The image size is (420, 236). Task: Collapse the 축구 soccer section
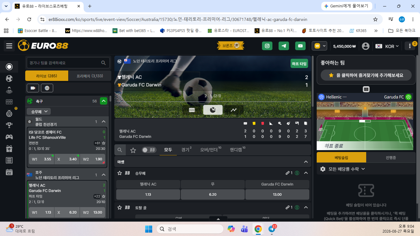[x=104, y=101]
